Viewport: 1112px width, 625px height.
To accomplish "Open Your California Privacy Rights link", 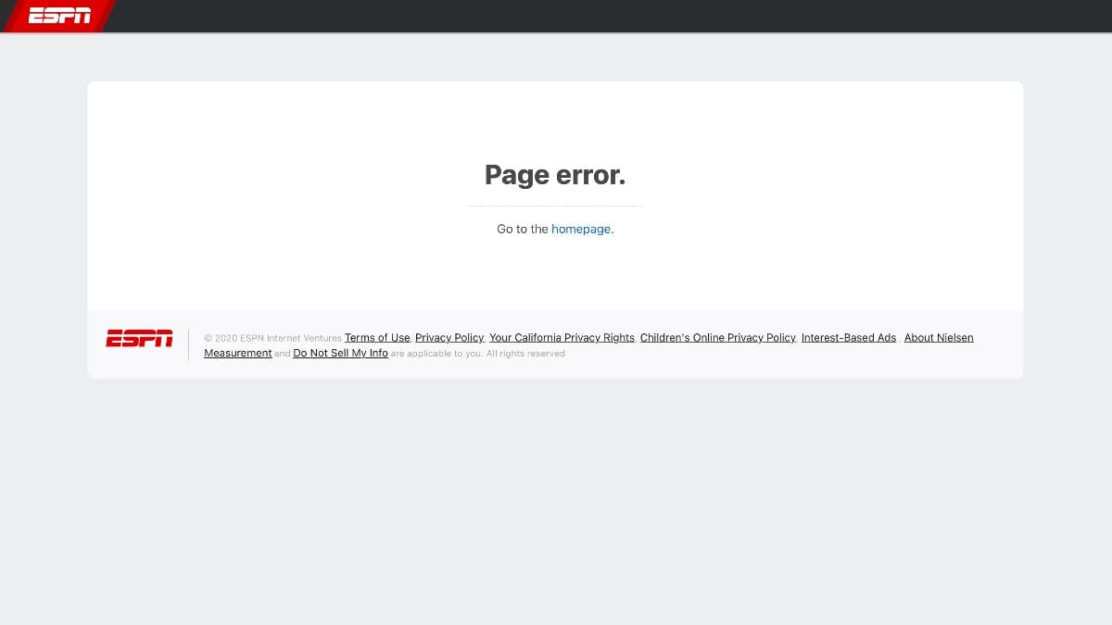I will click(562, 338).
